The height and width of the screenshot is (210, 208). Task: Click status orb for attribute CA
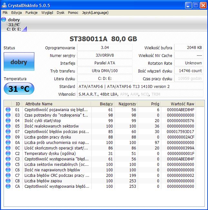tap(8, 186)
